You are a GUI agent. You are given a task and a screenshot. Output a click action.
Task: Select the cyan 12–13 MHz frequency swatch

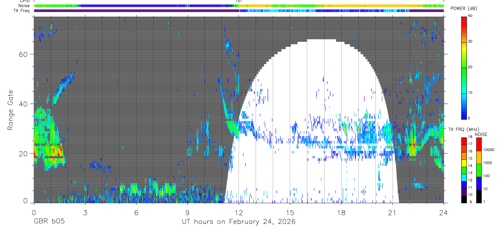464,177
